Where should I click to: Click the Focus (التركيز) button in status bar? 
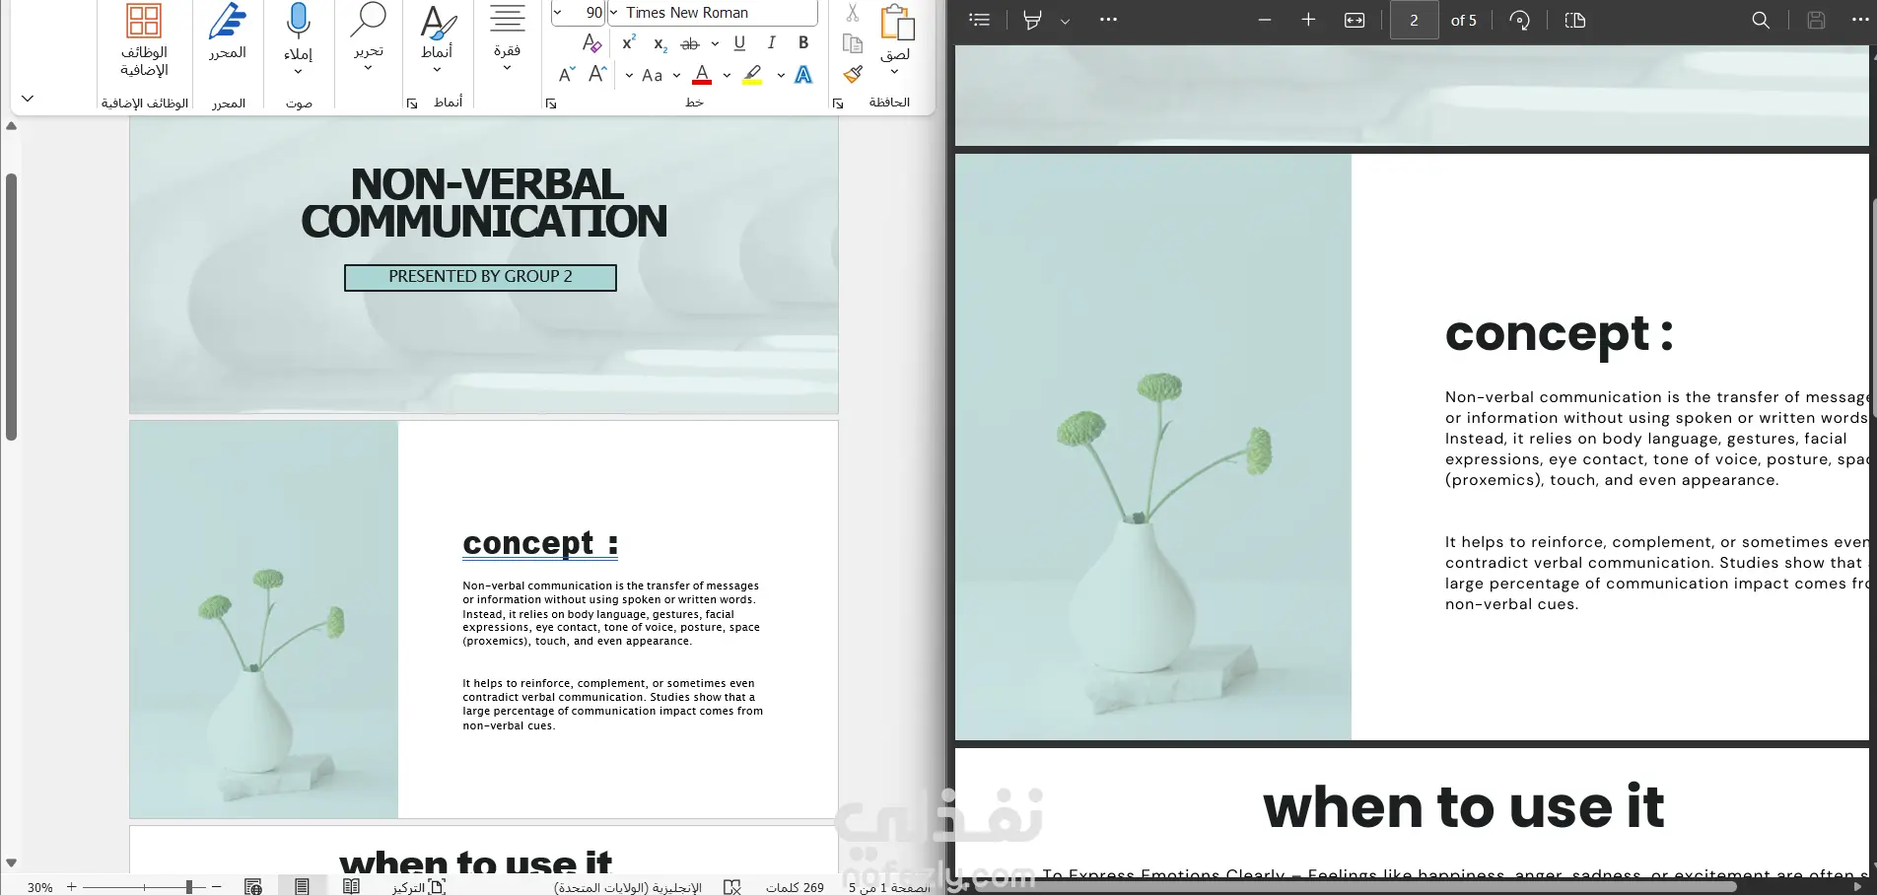pos(419,887)
